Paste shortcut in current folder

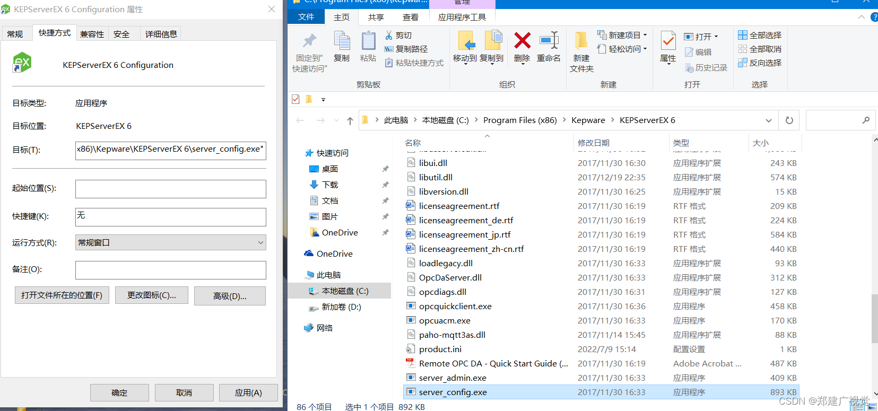click(414, 63)
